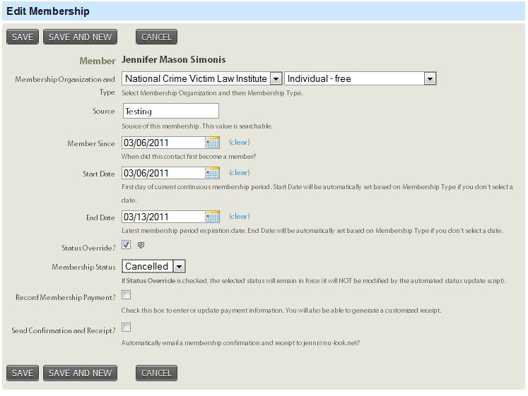The width and height of the screenshot is (528, 396).
Task: Enable the Record Membership Payment checkbox
Action: pos(127,295)
